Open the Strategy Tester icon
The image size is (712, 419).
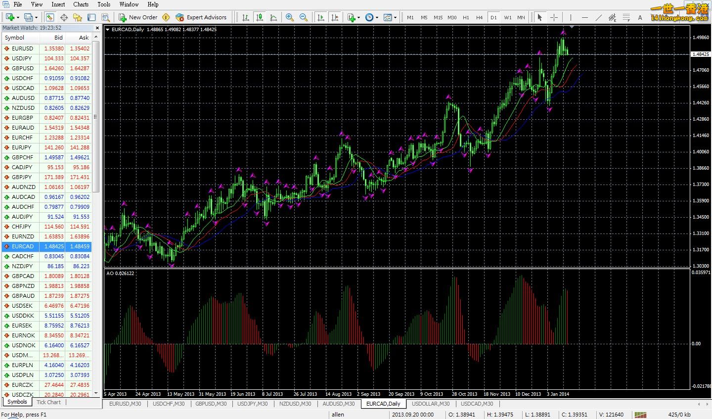point(105,17)
